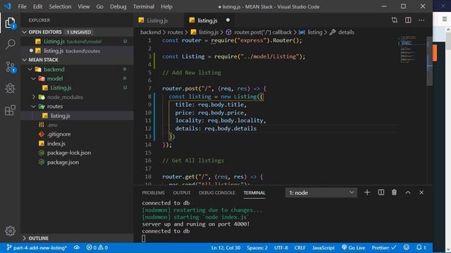This screenshot has width=451, height=253.
Task: Open the Selection menu
Action: click(60, 6)
